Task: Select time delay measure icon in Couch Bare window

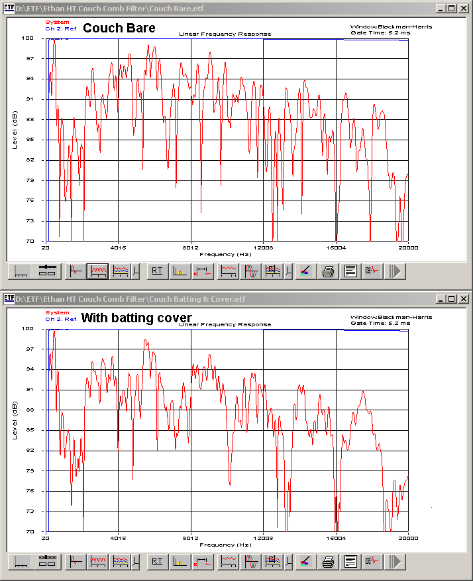Action: tap(203, 271)
